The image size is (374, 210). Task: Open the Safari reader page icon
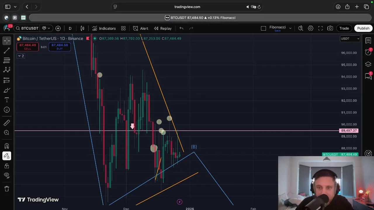(x=115, y=7)
